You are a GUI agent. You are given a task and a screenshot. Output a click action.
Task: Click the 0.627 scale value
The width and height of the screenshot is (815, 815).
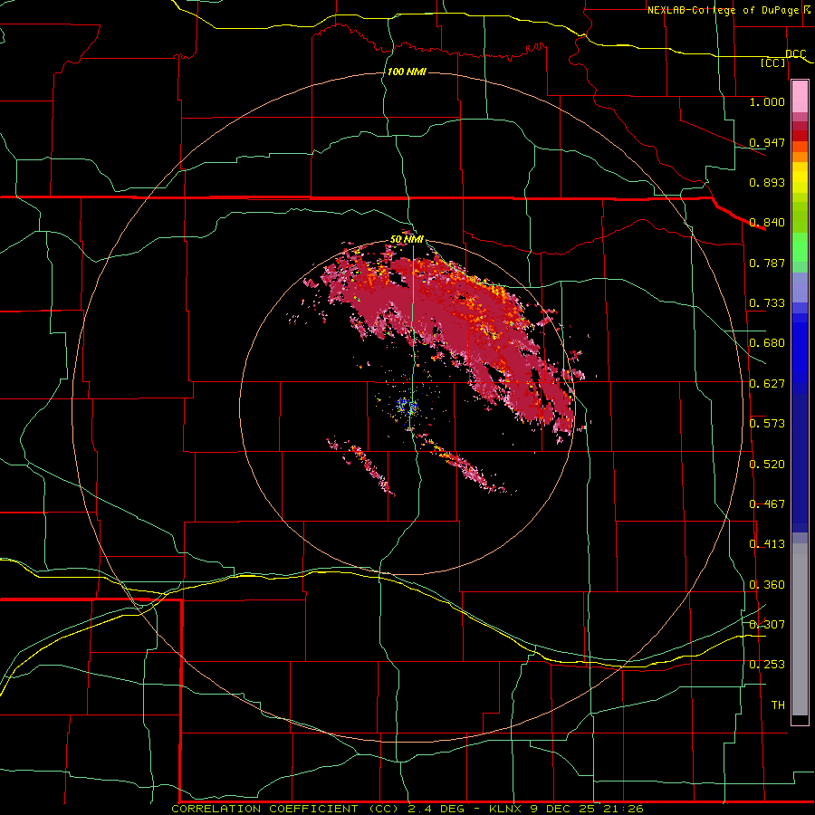(767, 384)
